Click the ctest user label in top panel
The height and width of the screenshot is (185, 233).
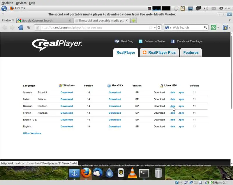click(228, 8)
